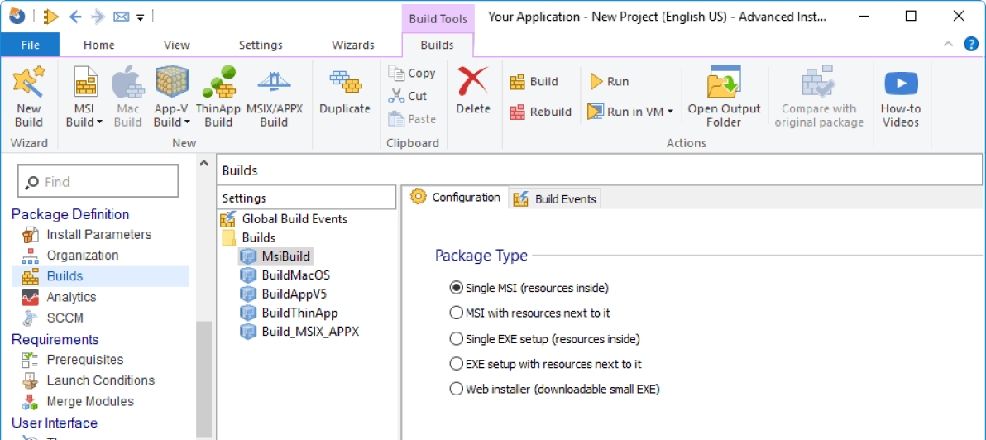Viewport: 986px width, 440px height.
Task: Open Launch Conditions in the sidebar
Action: tap(100, 380)
